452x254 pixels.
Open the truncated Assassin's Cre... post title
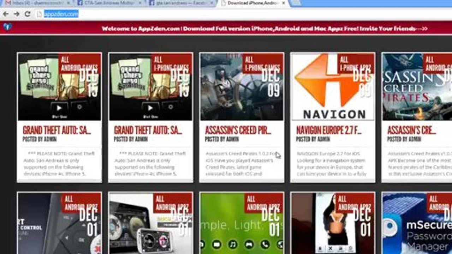click(x=412, y=130)
